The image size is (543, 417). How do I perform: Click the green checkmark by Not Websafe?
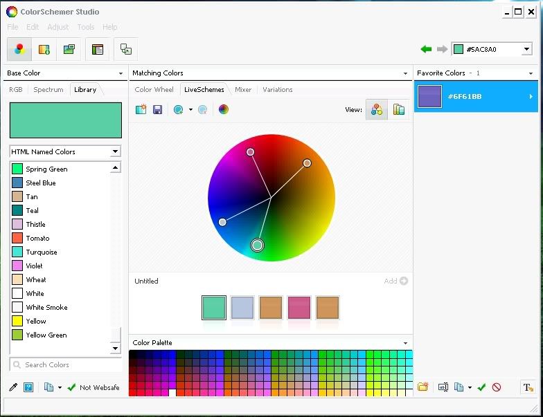tap(71, 387)
